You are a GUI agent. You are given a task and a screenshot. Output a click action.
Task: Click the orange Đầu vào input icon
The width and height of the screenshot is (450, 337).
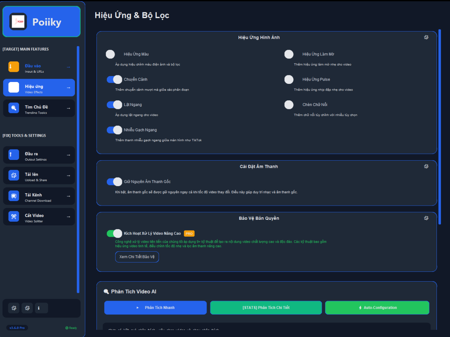click(x=13, y=67)
